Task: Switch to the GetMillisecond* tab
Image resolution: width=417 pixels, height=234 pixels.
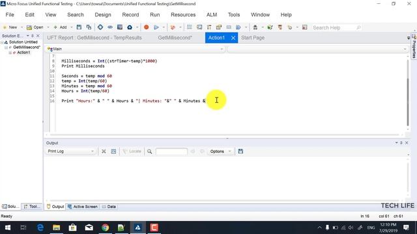Action: [175, 38]
